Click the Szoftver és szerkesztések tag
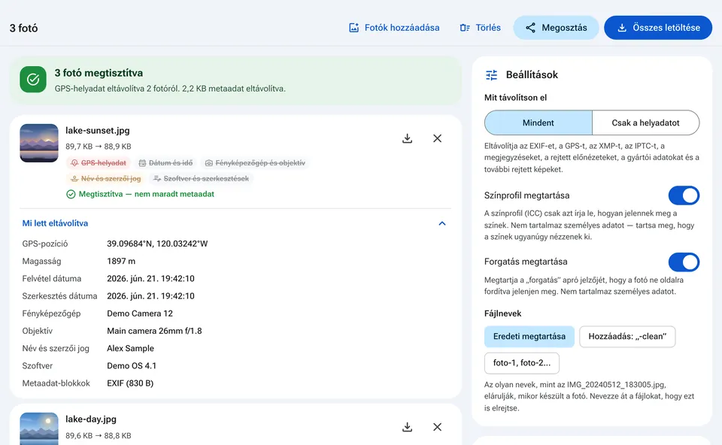 (202, 179)
